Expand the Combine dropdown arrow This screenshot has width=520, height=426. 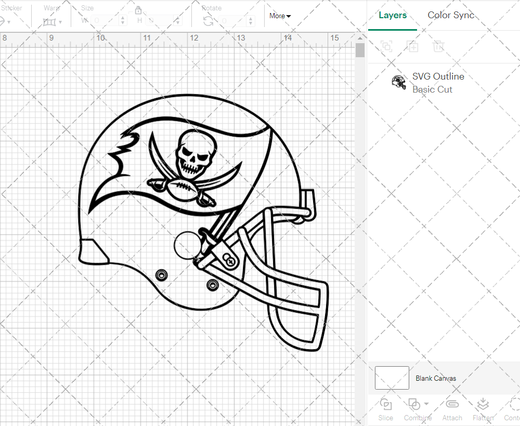426,404
